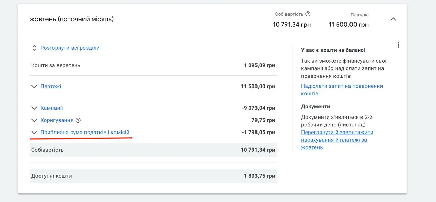
Task: Click the жовтень (поточний місяць) heading
Action: [72, 19]
